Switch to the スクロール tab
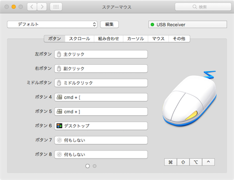The width and height of the screenshot is (234, 180). pyautogui.click(x=79, y=39)
